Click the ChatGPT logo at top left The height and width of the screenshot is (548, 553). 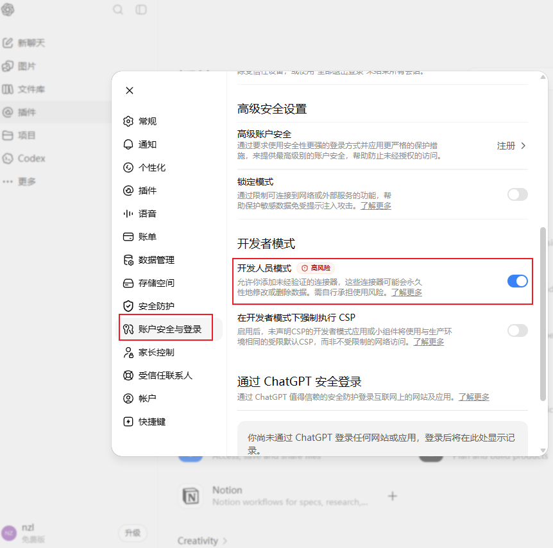click(x=8, y=10)
